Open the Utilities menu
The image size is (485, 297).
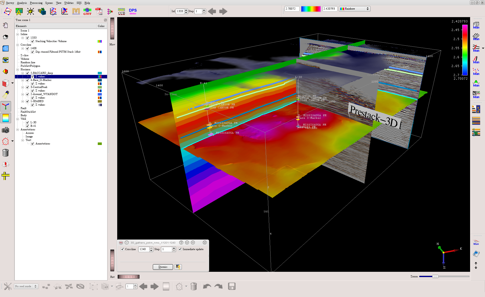pyautogui.click(x=69, y=3)
